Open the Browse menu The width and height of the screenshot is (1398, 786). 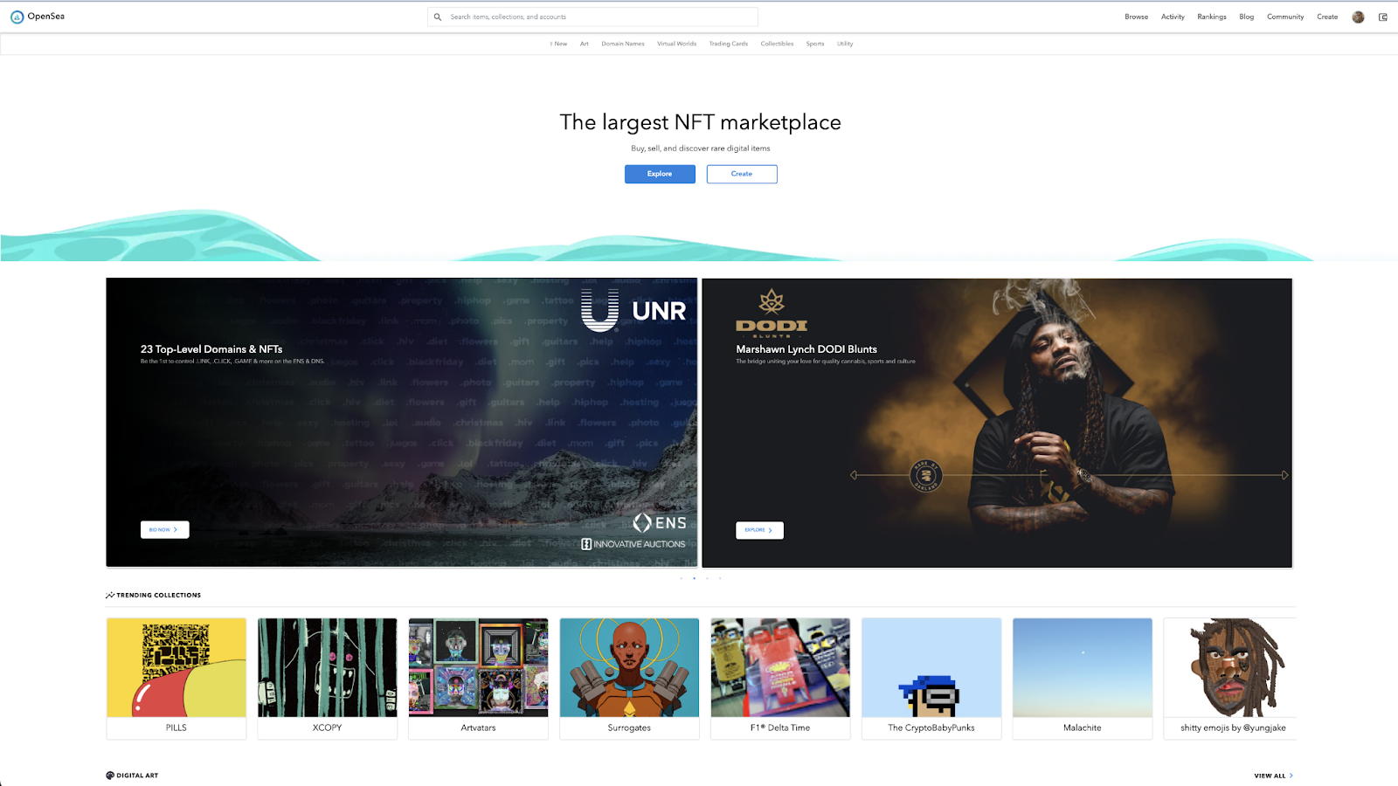click(x=1136, y=17)
